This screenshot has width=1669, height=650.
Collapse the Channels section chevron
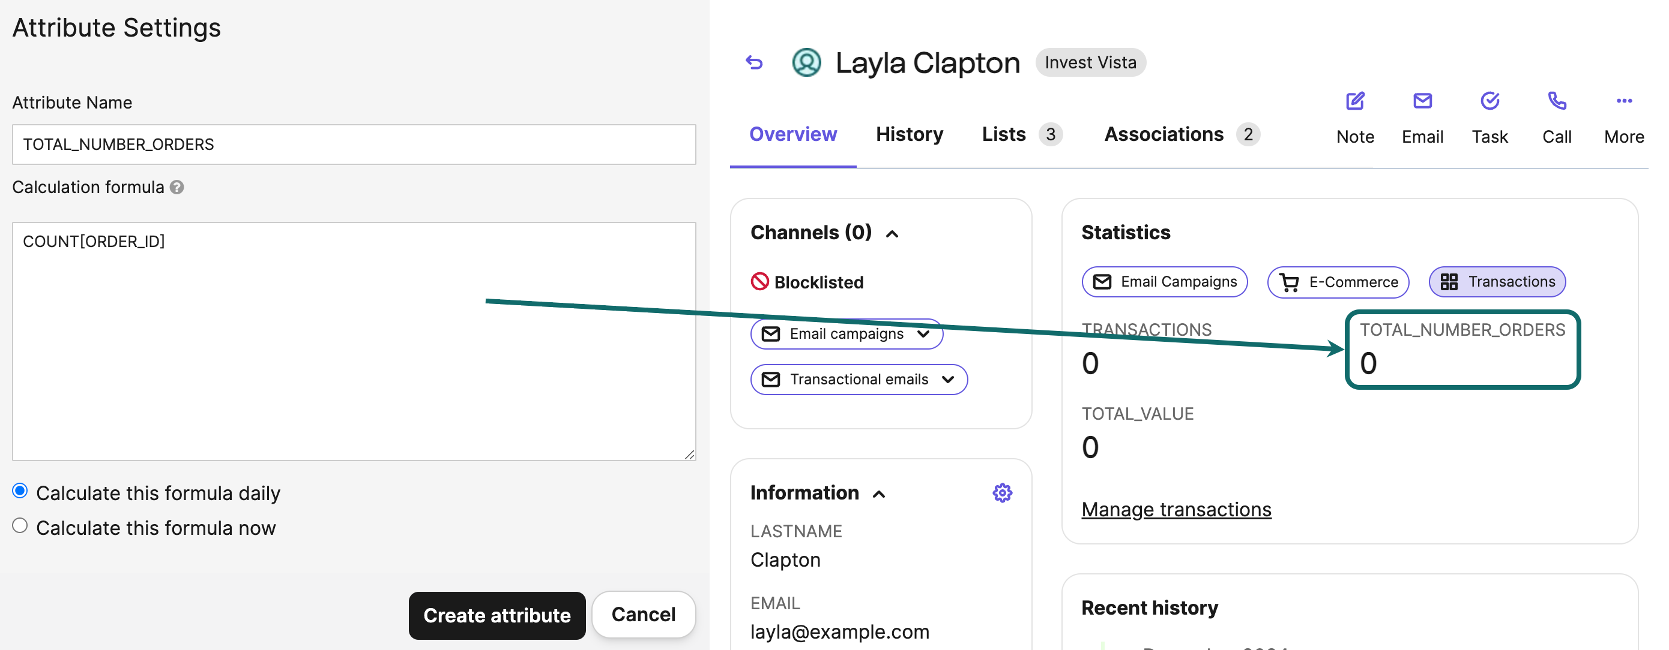point(892,234)
